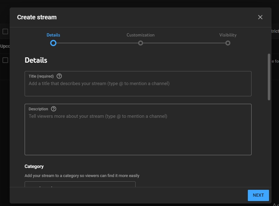The height and width of the screenshot is (206, 279).
Task: Click the 'Details' section heading
Action: pos(36,60)
